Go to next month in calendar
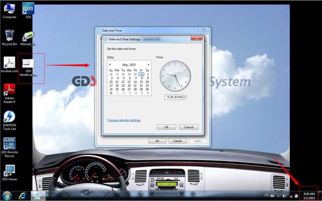The height and width of the screenshot is (201, 322). (148, 64)
